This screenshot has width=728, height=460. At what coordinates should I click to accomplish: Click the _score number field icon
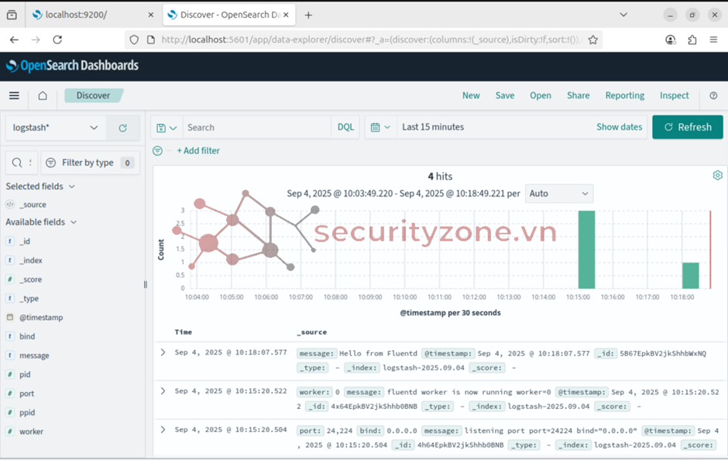pyautogui.click(x=10, y=280)
